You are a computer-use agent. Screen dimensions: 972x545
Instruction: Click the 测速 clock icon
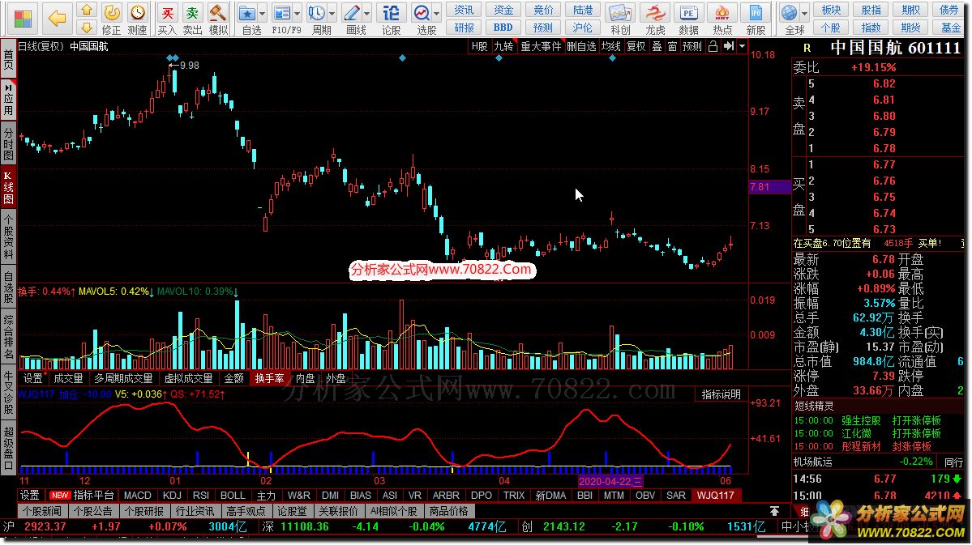coord(138,12)
